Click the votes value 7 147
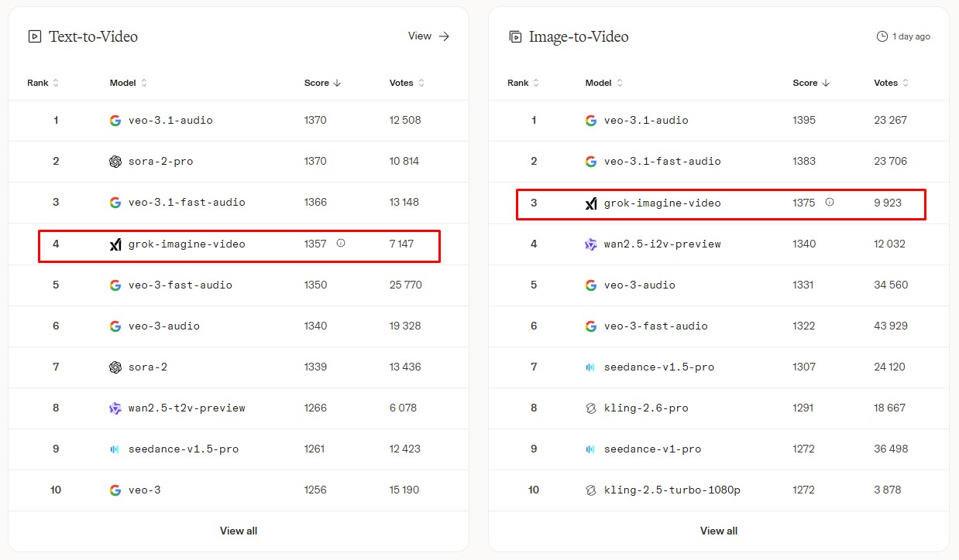This screenshot has width=959, height=560. [x=401, y=244]
